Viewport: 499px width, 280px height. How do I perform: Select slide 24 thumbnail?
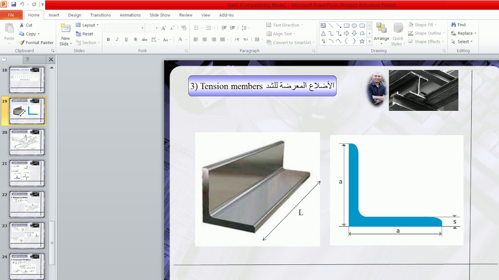(27, 266)
